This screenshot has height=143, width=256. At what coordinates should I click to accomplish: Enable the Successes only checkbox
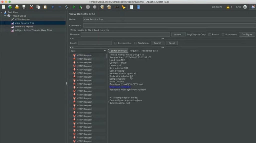tap(223, 34)
